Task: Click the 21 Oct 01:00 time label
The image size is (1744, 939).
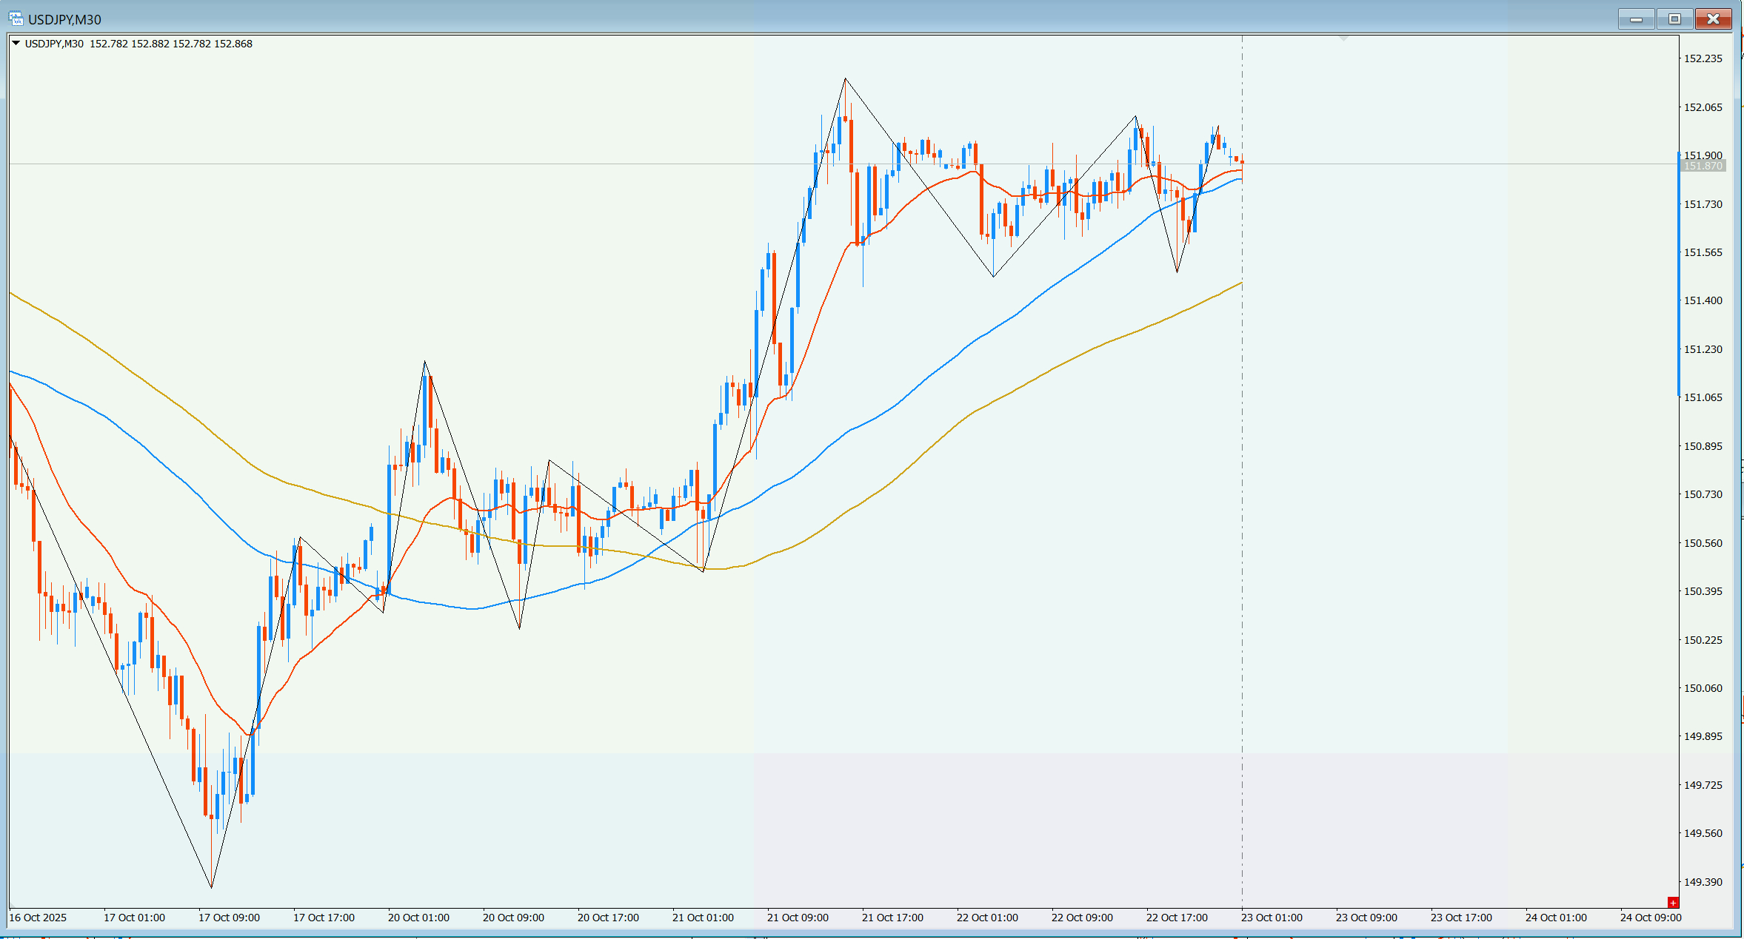Action: tap(703, 918)
